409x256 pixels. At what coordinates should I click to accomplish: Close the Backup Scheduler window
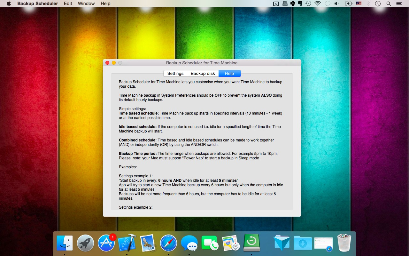[x=107, y=63]
